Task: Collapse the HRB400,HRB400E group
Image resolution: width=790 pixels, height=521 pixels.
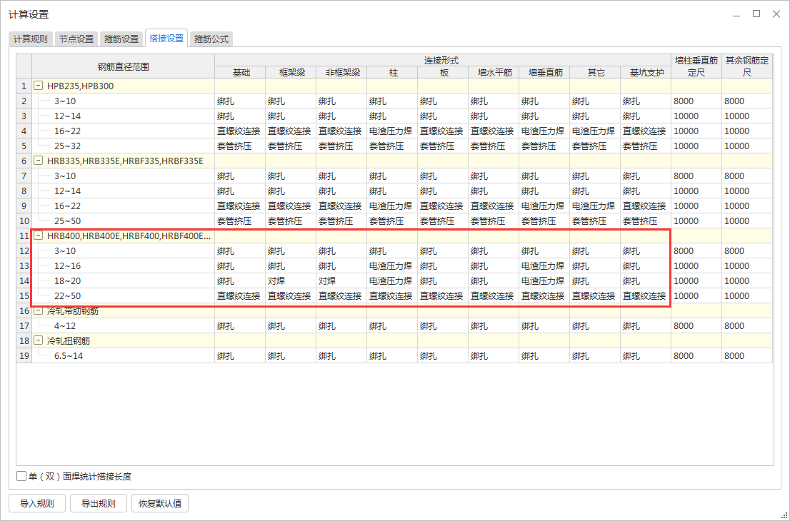Action: [x=39, y=236]
